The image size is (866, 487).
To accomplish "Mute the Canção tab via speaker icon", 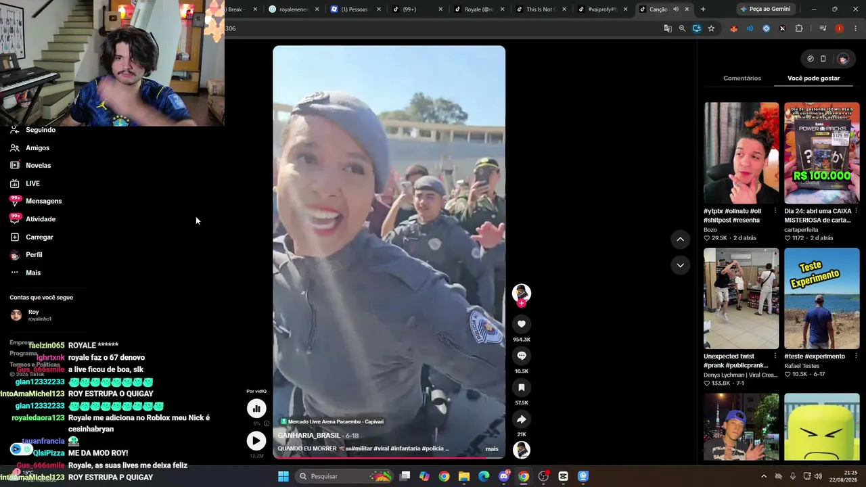I will pyautogui.click(x=675, y=9).
